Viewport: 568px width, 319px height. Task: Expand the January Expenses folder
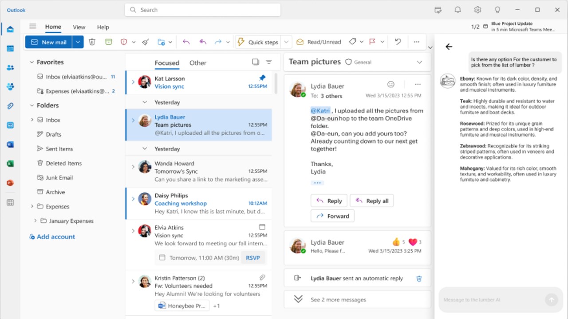35,221
